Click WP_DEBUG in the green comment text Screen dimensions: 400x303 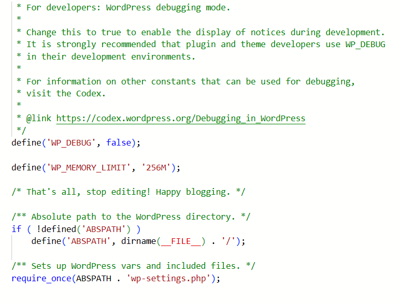[365, 45]
